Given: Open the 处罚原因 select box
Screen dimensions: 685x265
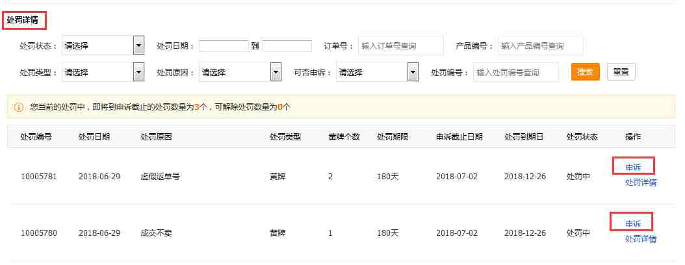Looking at the screenshot, I should pyautogui.click(x=240, y=73).
